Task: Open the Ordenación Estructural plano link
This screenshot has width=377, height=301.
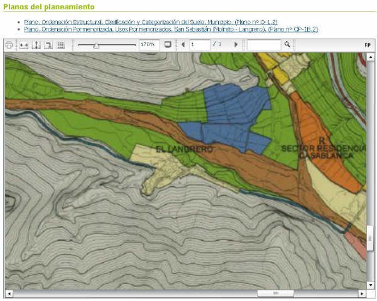Action: tap(151, 22)
